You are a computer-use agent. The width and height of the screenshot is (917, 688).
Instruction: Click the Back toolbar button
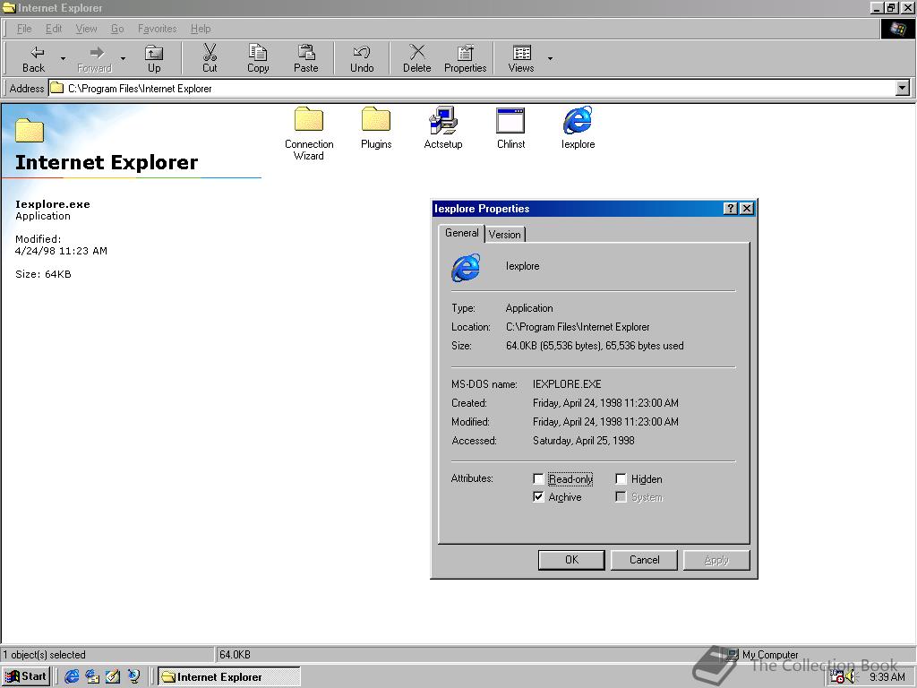coord(33,58)
